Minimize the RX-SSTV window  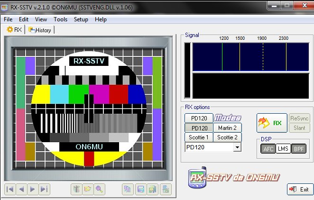[274, 6]
